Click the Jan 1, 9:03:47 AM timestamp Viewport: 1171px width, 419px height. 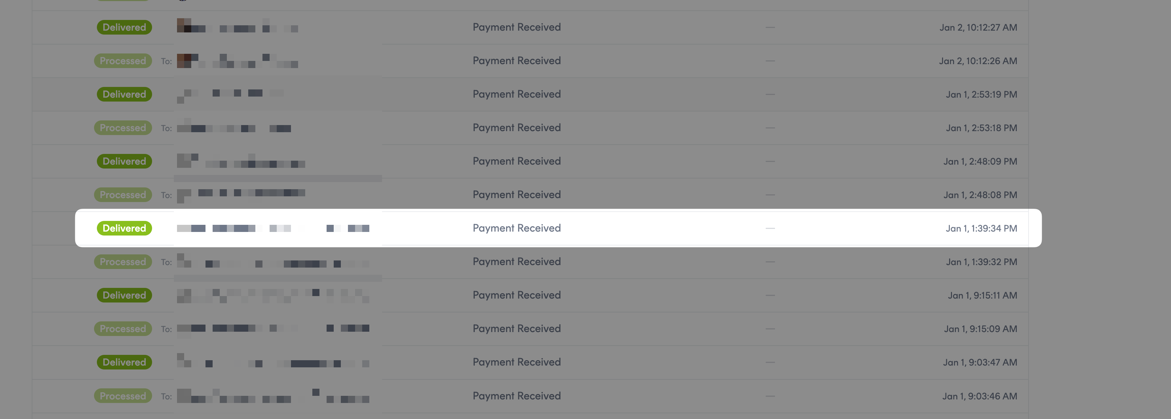(980, 363)
